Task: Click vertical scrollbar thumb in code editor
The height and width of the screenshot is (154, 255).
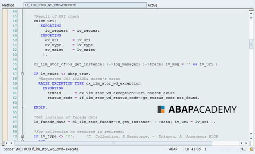Action: click(251, 44)
